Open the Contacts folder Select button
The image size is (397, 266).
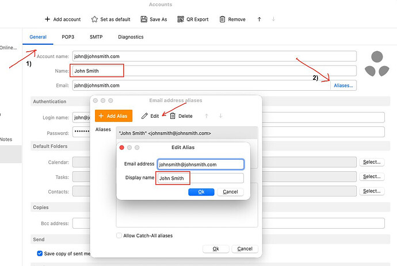pyautogui.click(x=371, y=191)
